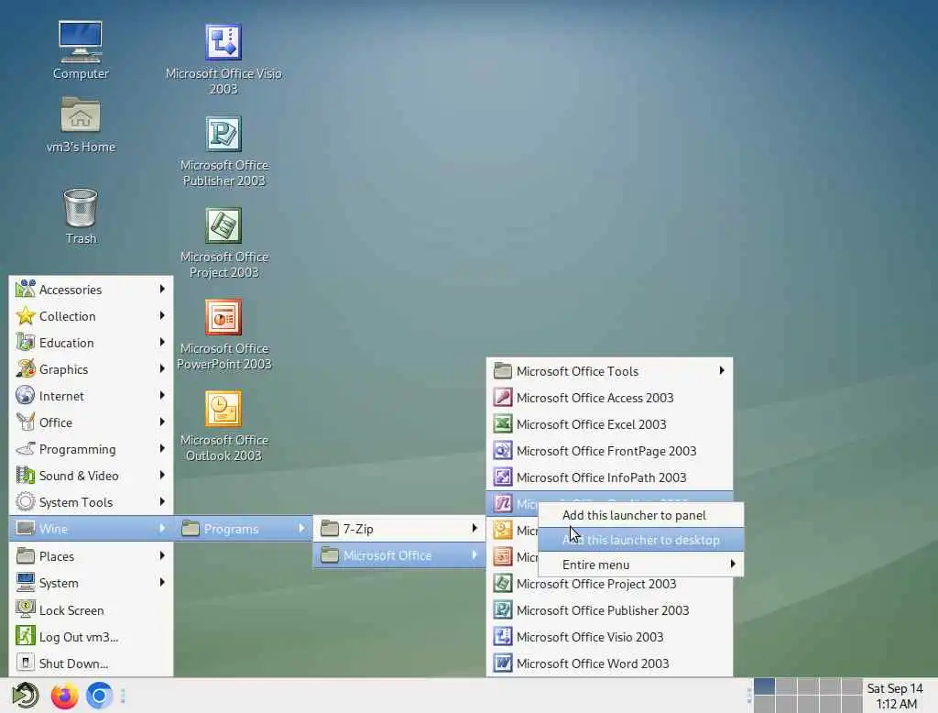This screenshot has width=938, height=713.
Task: Choose Microsoft Office FrontPage 2003 entry
Action: pyautogui.click(x=609, y=451)
